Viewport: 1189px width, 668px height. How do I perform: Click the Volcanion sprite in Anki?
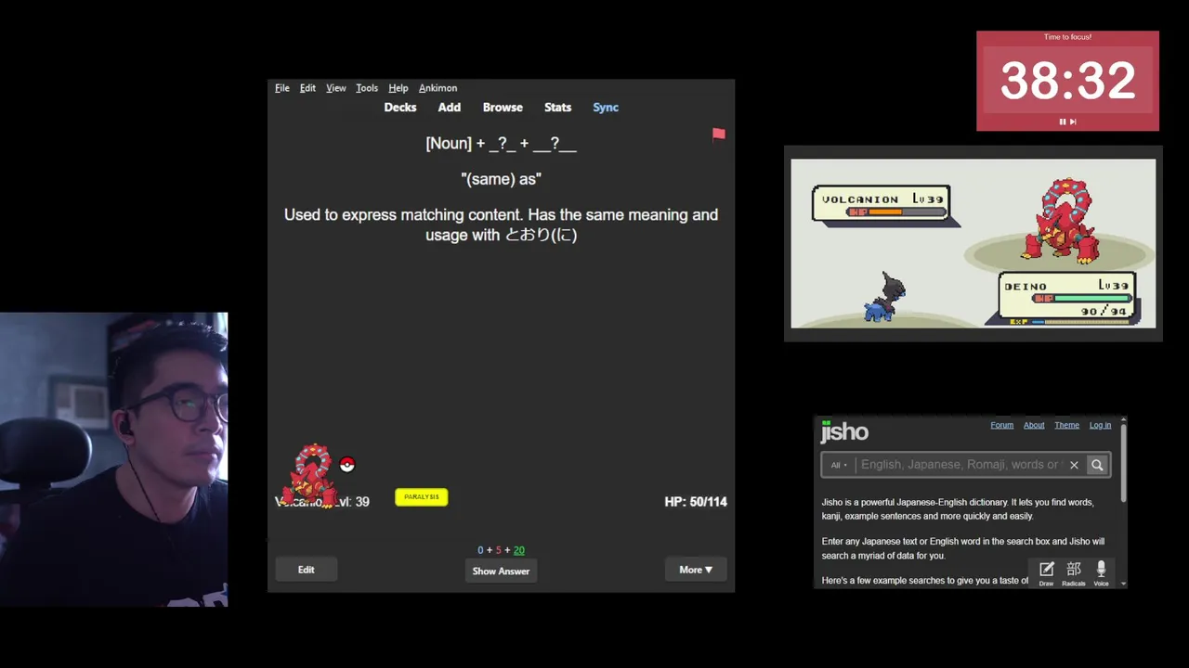pos(312,475)
